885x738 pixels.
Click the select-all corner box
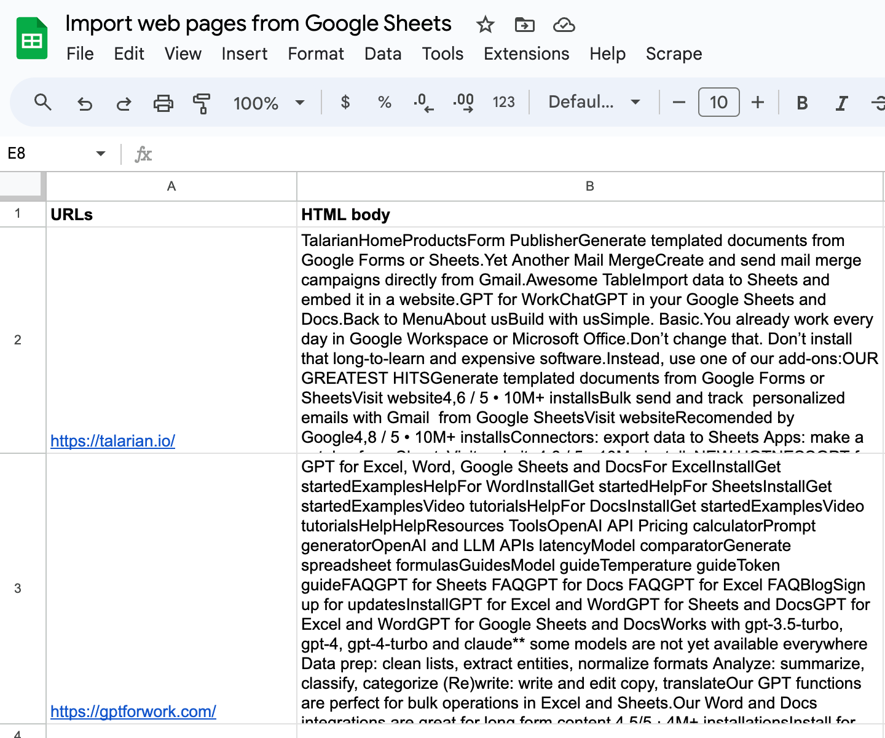(22, 186)
